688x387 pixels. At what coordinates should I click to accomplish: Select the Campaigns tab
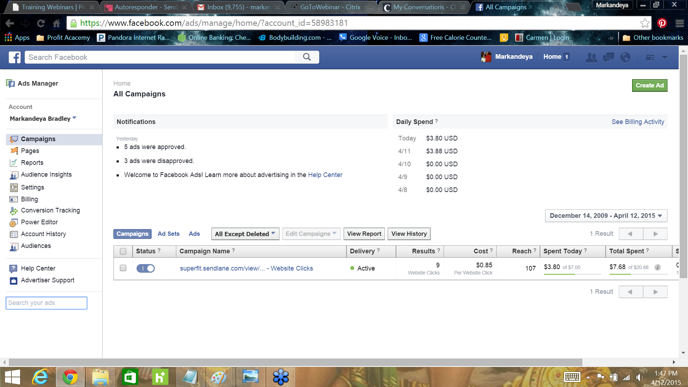coord(132,234)
